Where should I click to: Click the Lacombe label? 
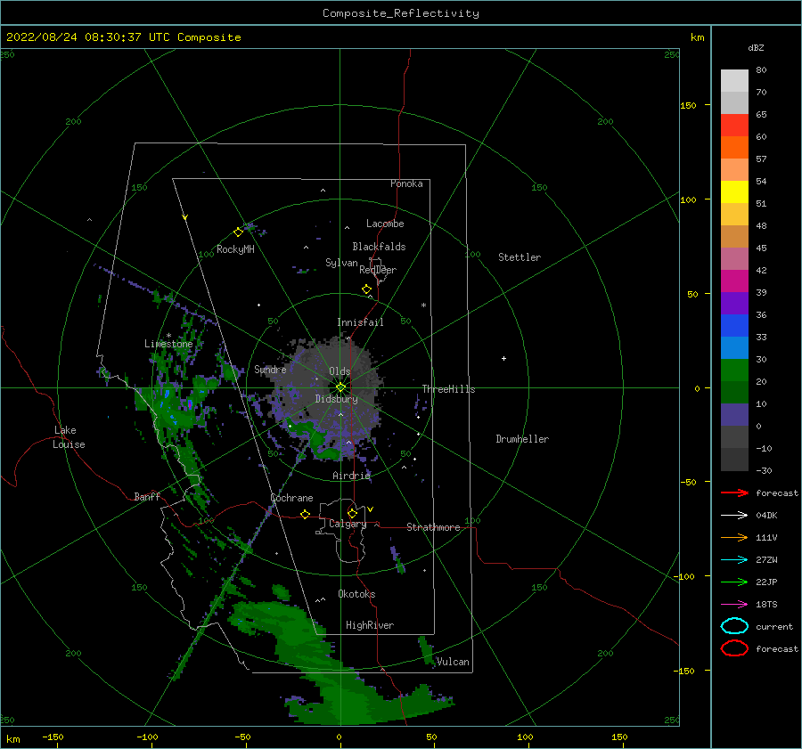(385, 224)
